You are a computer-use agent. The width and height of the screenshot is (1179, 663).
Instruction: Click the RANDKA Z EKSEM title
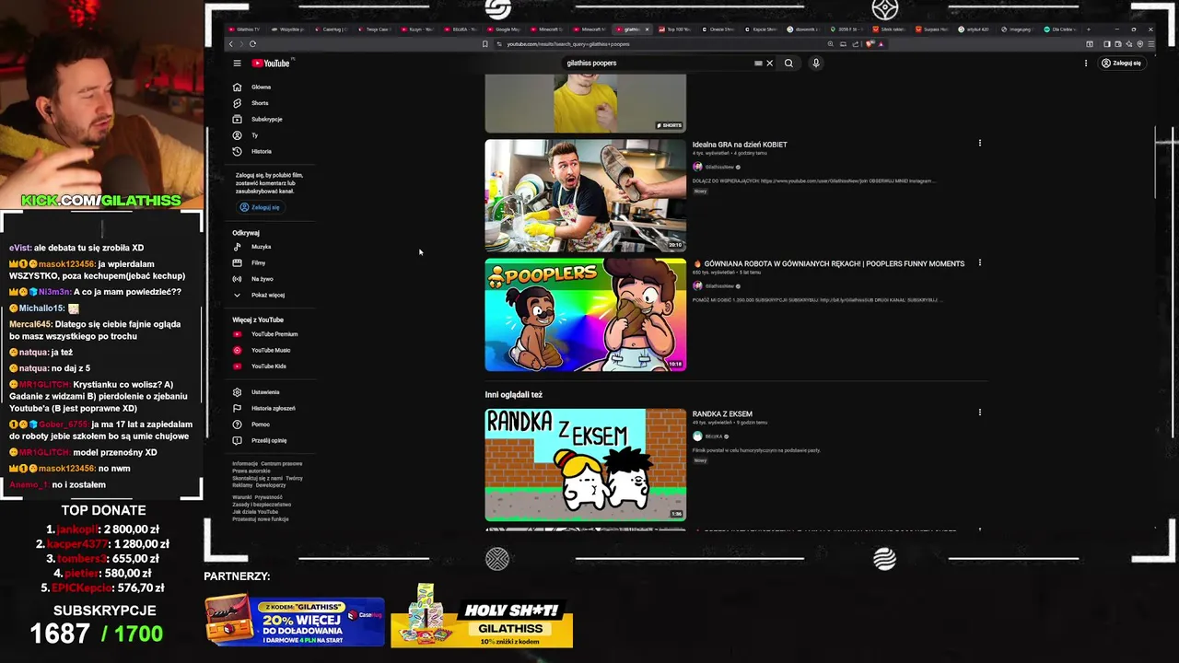coord(722,414)
